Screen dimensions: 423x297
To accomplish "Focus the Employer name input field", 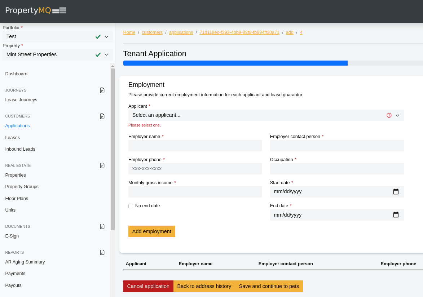I will (x=195, y=146).
